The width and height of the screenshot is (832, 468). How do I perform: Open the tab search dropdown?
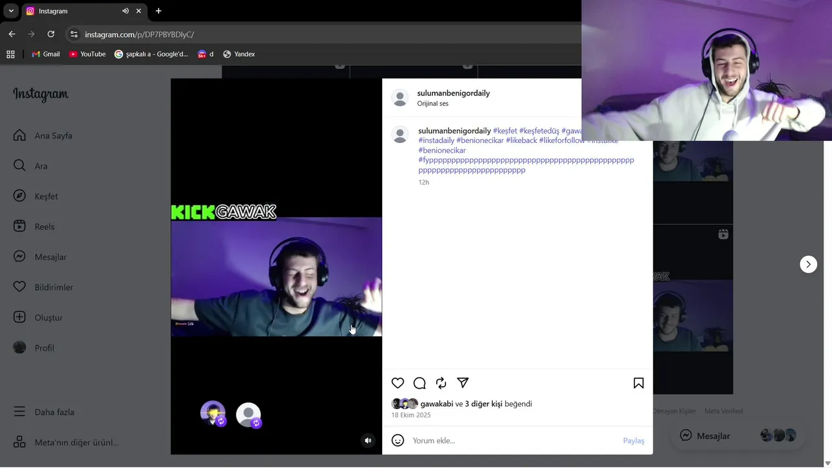coord(11,11)
